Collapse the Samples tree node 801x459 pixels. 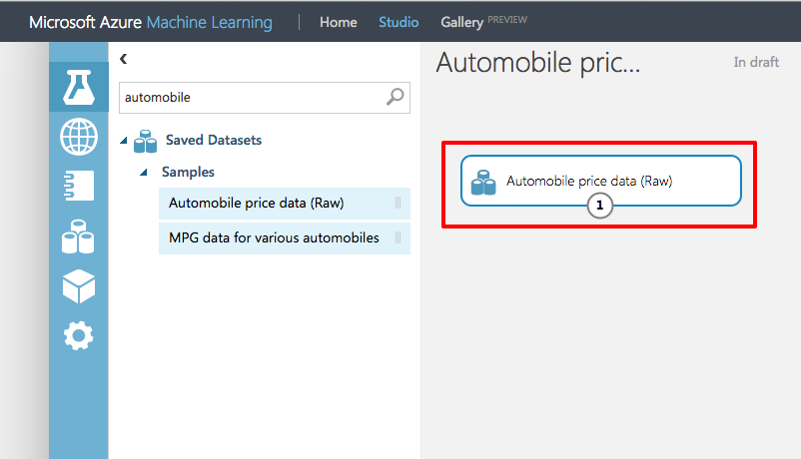coord(145,172)
